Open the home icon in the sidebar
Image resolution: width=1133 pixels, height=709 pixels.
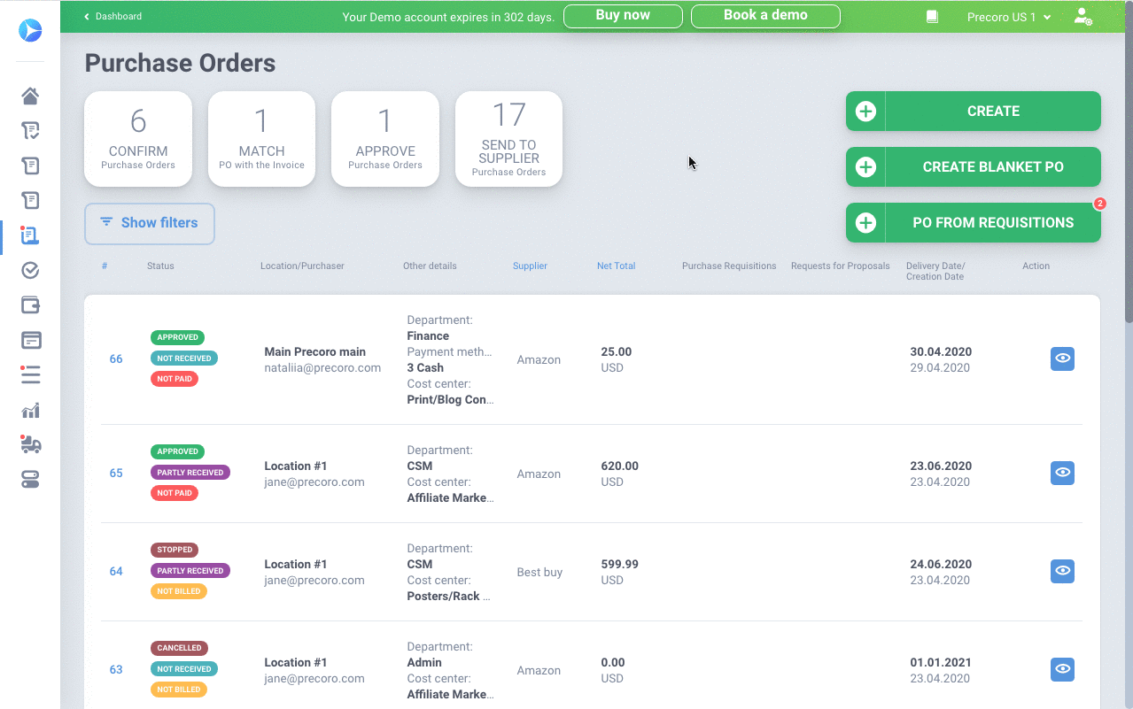click(30, 96)
